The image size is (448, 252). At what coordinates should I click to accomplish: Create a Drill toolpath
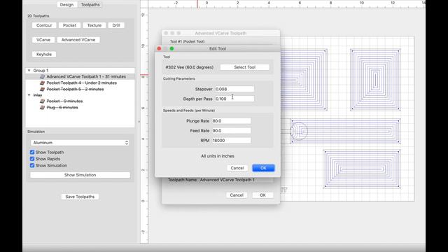(116, 25)
